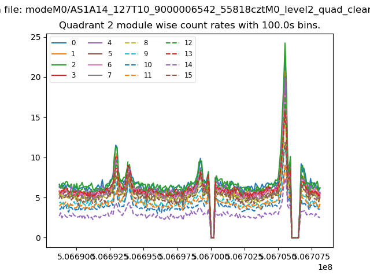The width and height of the screenshot is (370, 278).
Task: Click the plot title about Quadrant 2
Action: pyautogui.click(x=190, y=25)
